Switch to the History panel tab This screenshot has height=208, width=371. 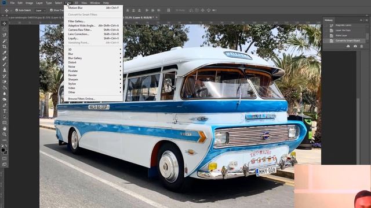329,20
